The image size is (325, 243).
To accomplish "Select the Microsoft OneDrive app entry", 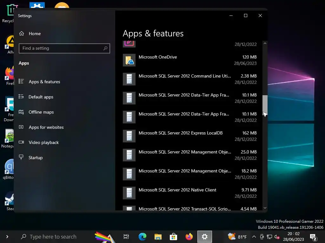I will pos(190,60).
